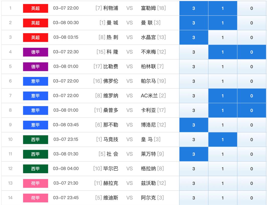Select the 1 pick for 那不勒 vs 博洛尼
The width and height of the screenshot is (267, 205).
coord(223,125)
